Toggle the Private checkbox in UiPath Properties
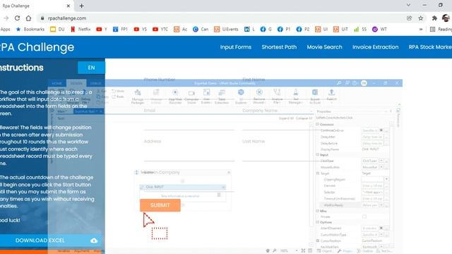 pos(364,217)
